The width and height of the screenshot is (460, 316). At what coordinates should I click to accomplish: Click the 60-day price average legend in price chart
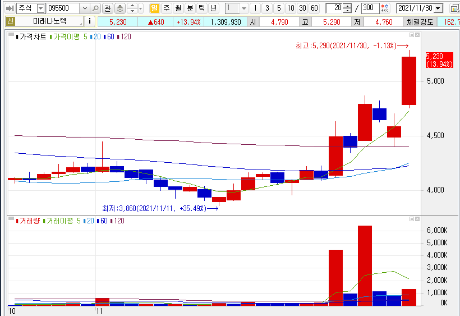109,36
